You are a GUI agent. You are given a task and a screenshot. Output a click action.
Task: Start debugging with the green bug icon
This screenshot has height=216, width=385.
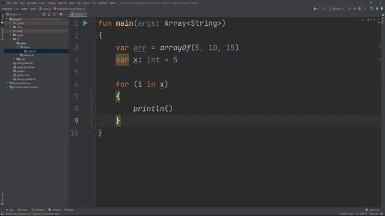[354, 8]
